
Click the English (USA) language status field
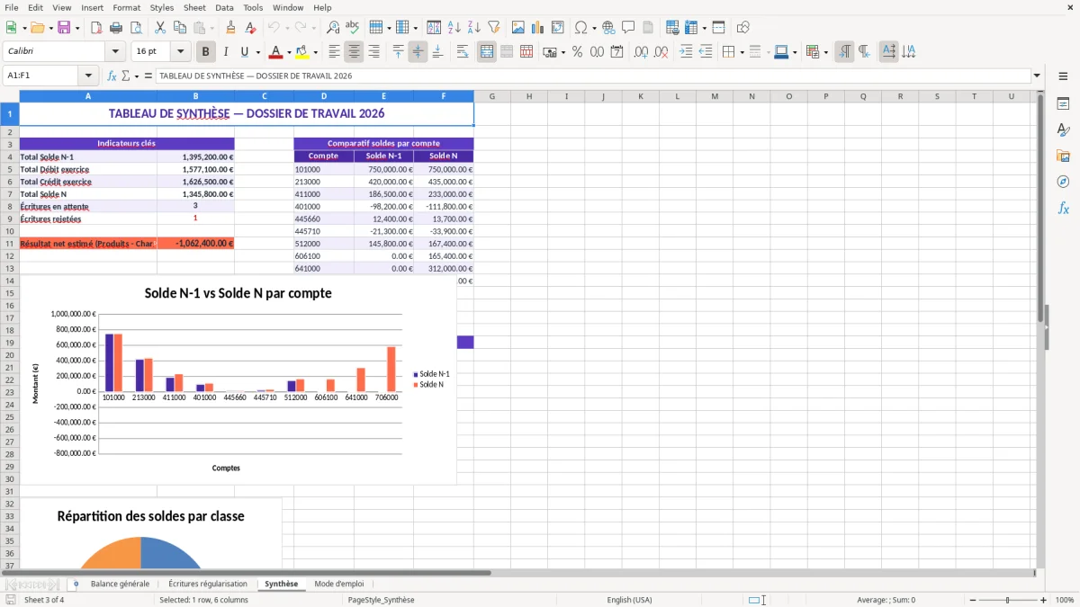(x=629, y=600)
